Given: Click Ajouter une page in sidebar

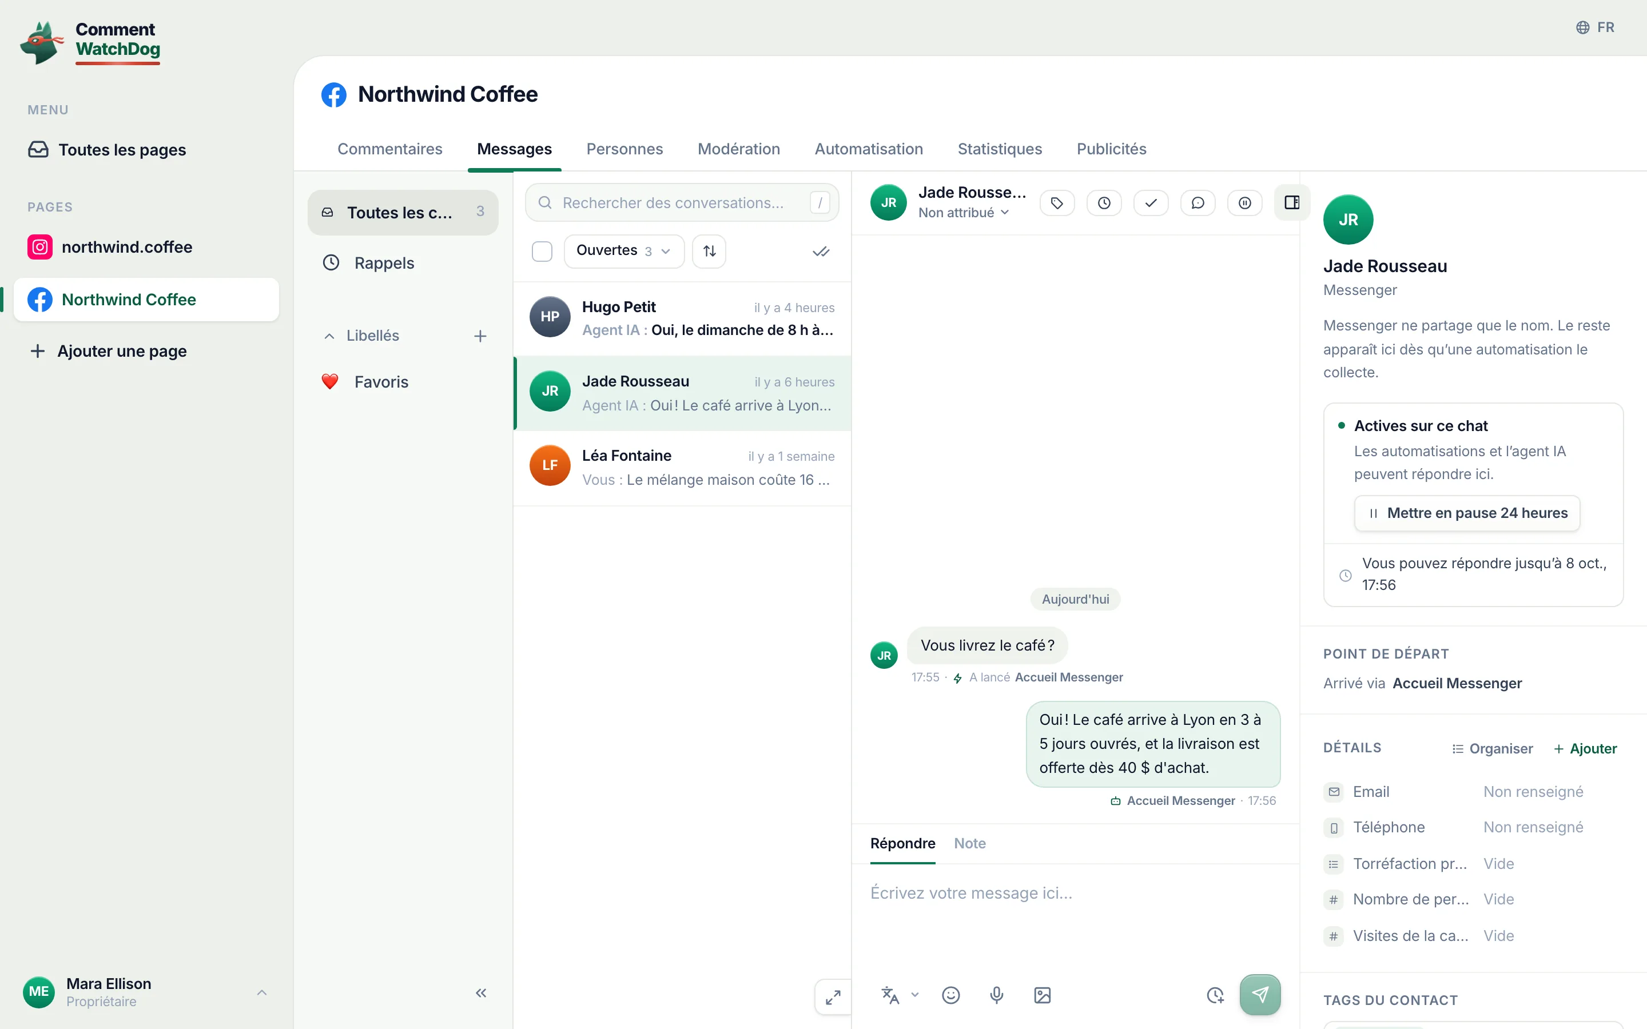Looking at the screenshot, I should click(109, 351).
